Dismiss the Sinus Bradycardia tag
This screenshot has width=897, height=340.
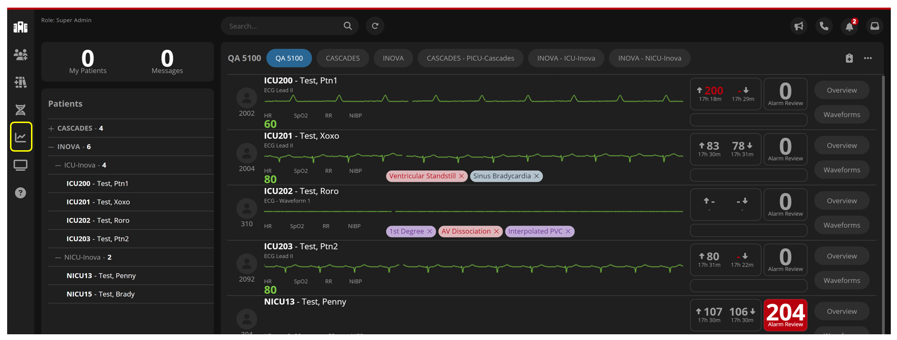pyautogui.click(x=536, y=176)
